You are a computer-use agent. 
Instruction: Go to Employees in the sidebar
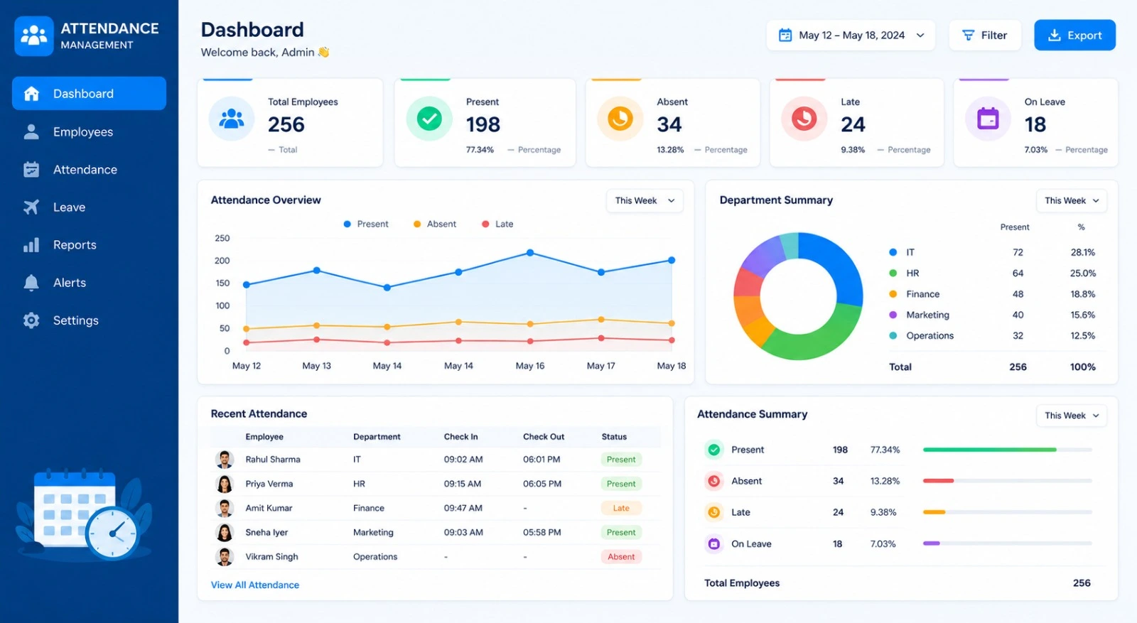(89, 131)
